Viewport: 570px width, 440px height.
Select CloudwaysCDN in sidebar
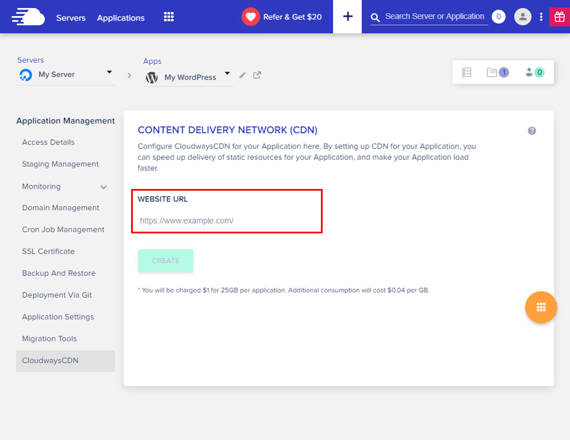point(66,361)
